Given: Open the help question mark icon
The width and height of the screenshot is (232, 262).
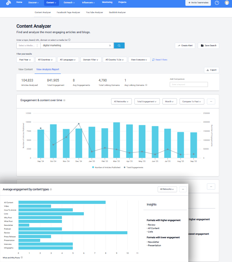Looking at the screenshot, I should 217,3.
